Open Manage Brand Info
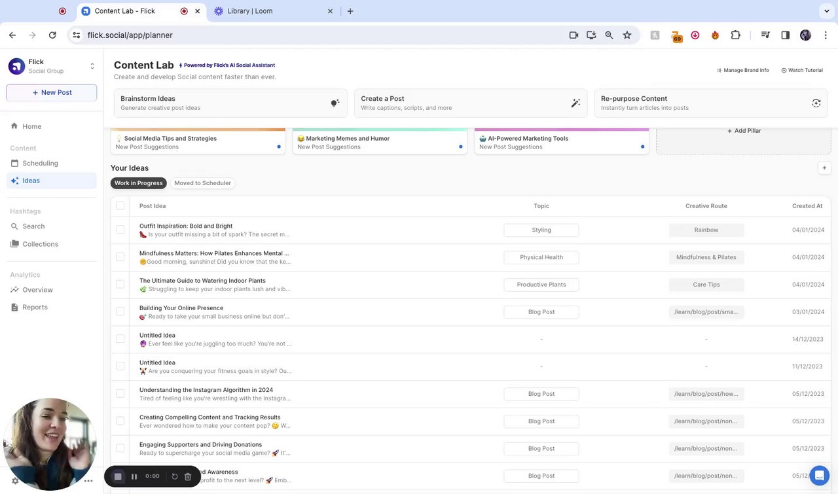Image resolution: width=838 pixels, height=494 pixels. 743,70
